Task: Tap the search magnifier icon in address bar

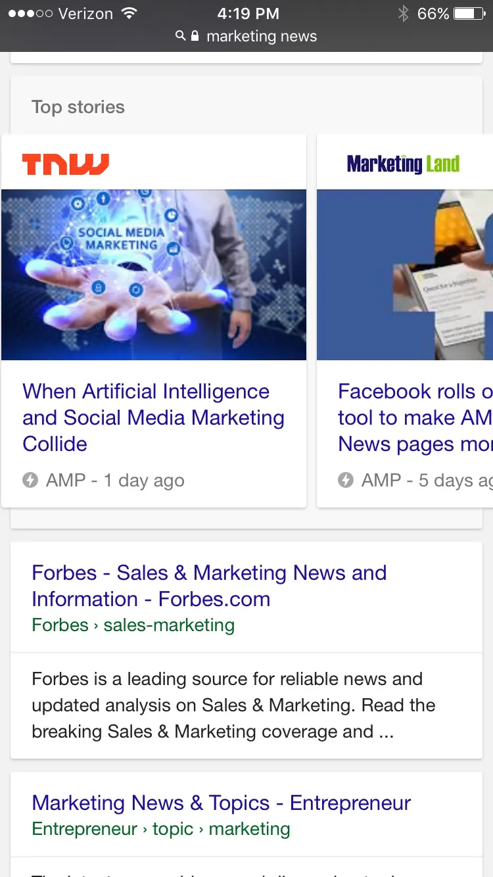Action: (x=181, y=36)
